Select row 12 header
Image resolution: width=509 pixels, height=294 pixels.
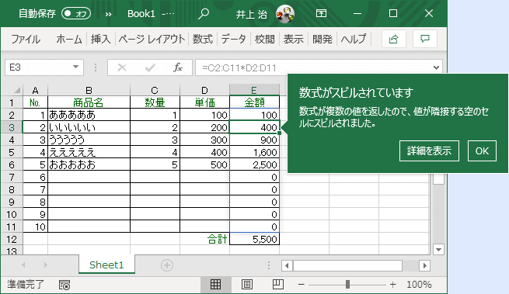[x=12, y=239]
